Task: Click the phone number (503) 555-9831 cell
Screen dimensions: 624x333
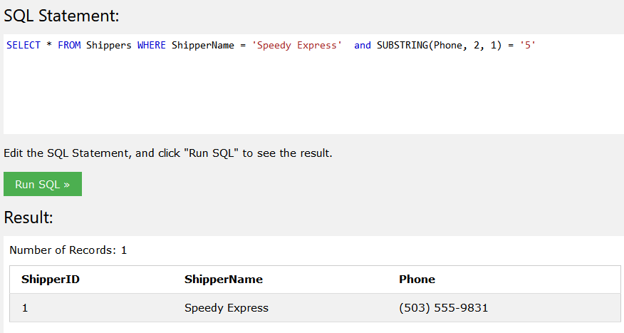Action: 443,308
